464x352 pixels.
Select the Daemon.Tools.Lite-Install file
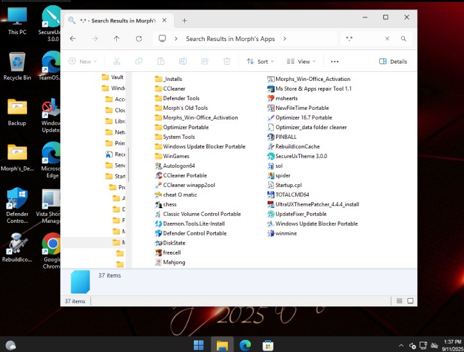click(190, 224)
